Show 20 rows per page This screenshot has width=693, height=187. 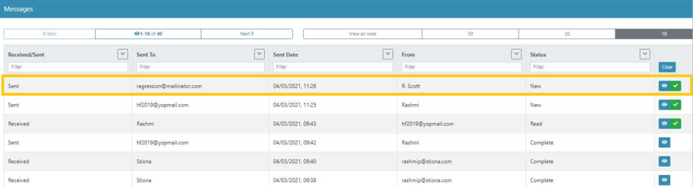(x=567, y=34)
